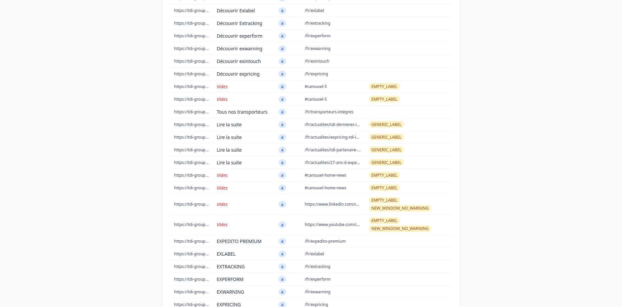The image size is (622, 307).
Task: Select /fr/exwarning in the Découvrir exwarning row
Action: tap(317, 49)
